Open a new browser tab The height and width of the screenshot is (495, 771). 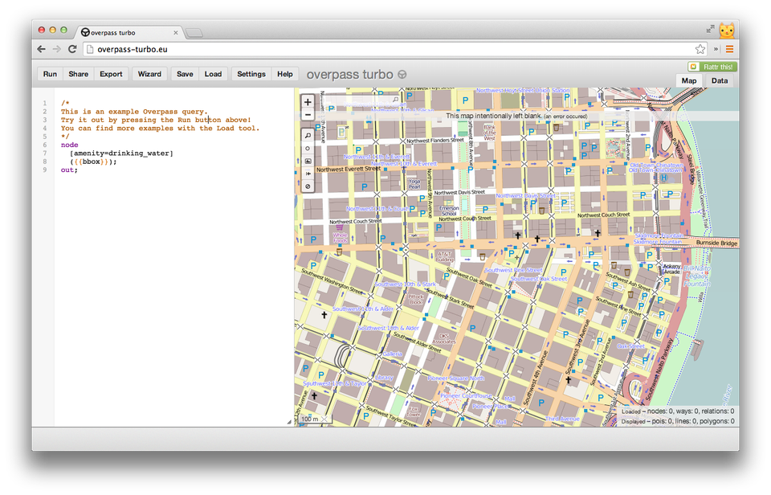(194, 33)
